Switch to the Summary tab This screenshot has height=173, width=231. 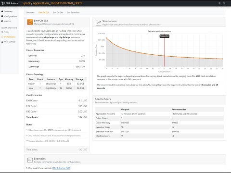[x=30, y=12]
